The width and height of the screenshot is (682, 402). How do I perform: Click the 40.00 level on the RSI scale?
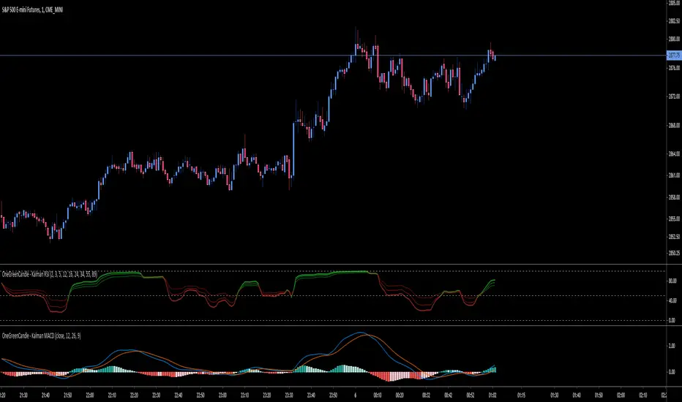point(672,300)
